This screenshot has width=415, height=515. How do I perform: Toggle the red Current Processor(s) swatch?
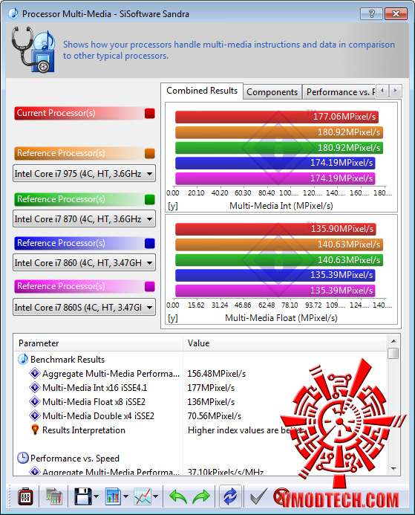150,113
